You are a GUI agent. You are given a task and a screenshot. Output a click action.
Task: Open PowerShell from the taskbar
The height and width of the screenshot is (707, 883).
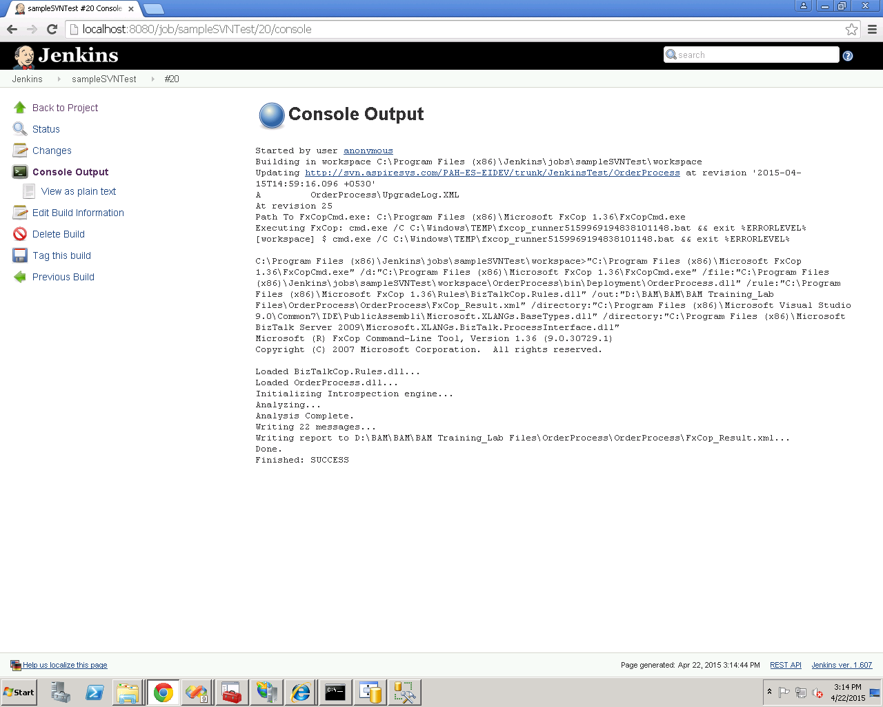(95, 693)
